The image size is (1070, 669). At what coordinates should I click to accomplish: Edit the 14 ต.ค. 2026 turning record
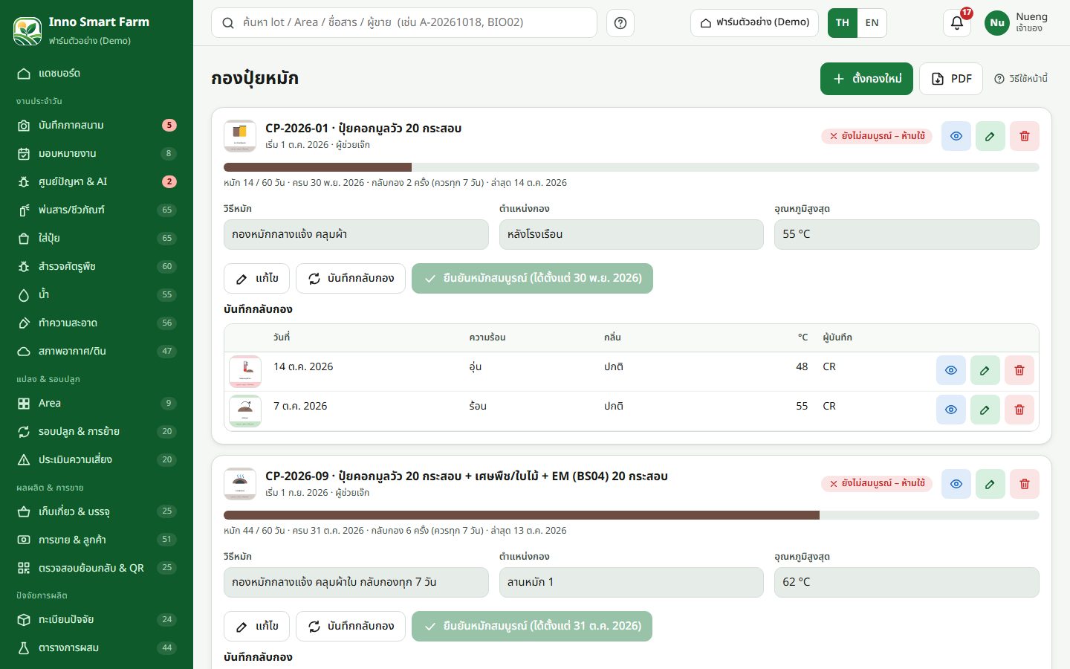click(x=985, y=370)
